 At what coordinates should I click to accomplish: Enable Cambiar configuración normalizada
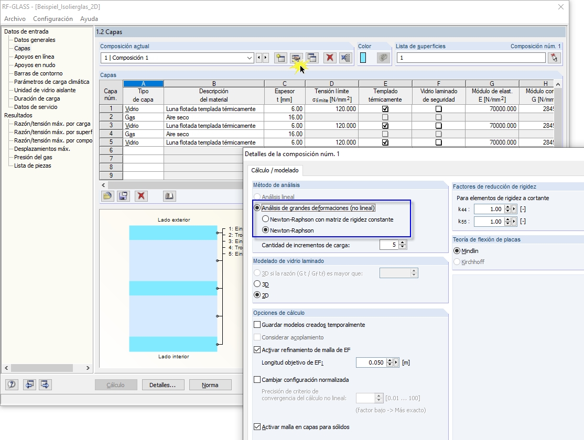pyautogui.click(x=257, y=380)
